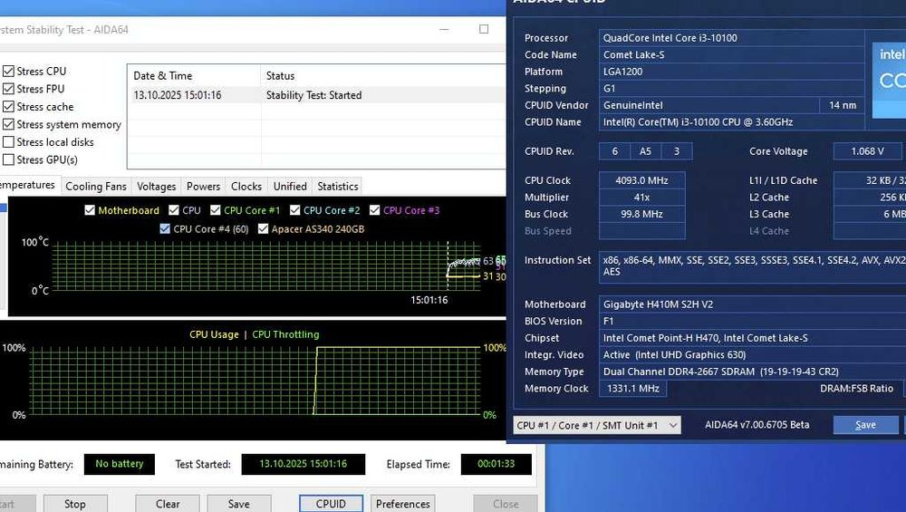Disable Stress cache checkbox
The width and height of the screenshot is (906, 512).
click(8, 107)
